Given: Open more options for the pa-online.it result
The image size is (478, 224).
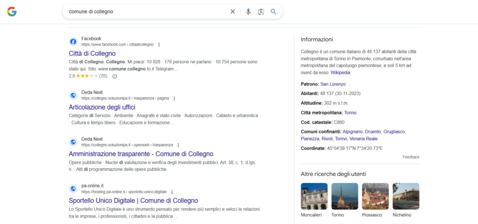Looking at the screenshot, I should 172,192.
